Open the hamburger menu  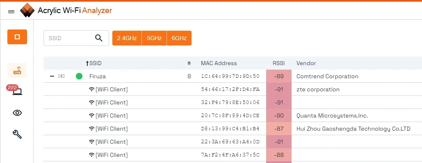pos(11,11)
